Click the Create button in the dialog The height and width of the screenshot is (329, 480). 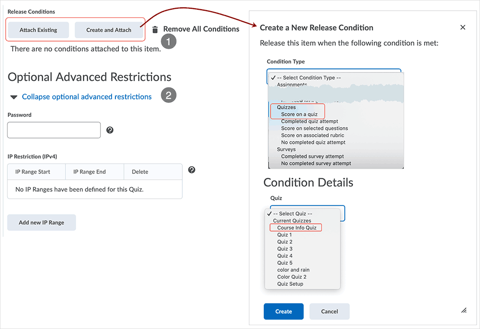pyautogui.click(x=284, y=311)
